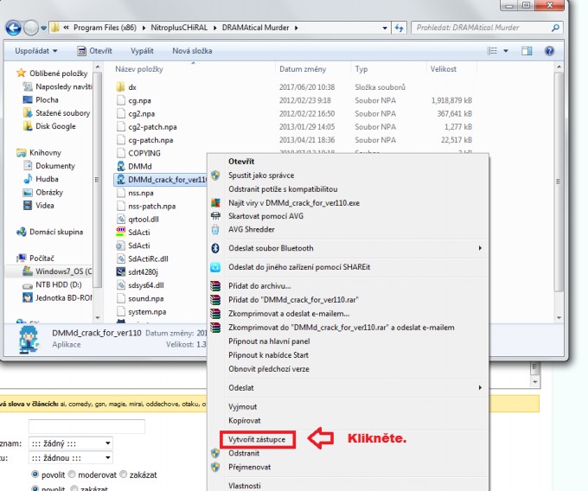Image resolution: width=588 pixels, height=491 pixels.
Task: Click the Knihovny libraries icon
Action: tap(22, 152)
